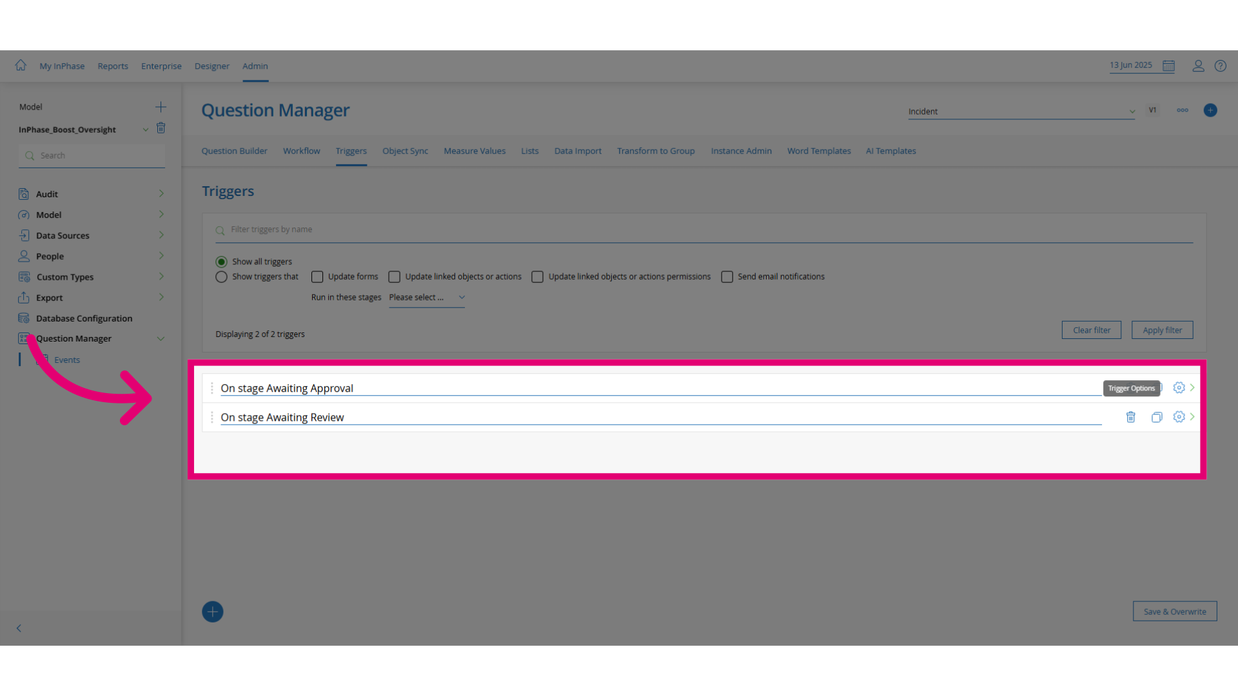Screen dimensions: 1238x696
Task: Delete InPhase_Boost_Oversight model trash icon
Action: [x=161, y=128]
